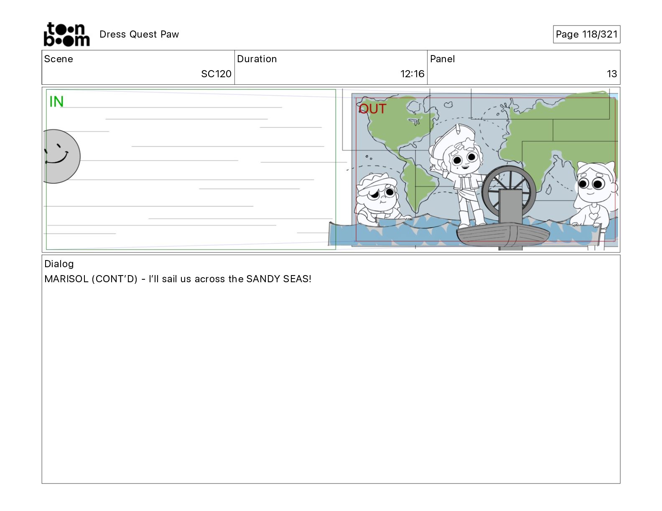This screenshot has height=511, width=662.
Task: Click the gray smiley face drawing
Action: [x=62, y=156]
